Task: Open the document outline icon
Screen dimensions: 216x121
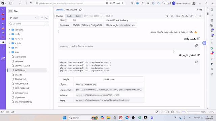Action: tap(200, 16)
